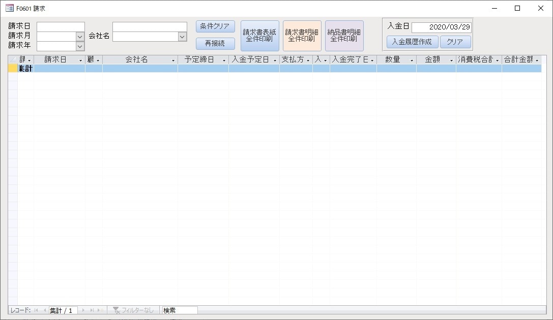Go to last record navigation arrow
Screen dimensions: 553x320
coord(92,310)
